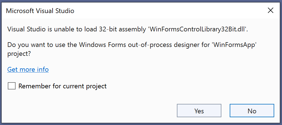This screenshot has width=282, height=125.
Task: Click the Microsoft Visual Studio title text
Action: tap(40, 11)
